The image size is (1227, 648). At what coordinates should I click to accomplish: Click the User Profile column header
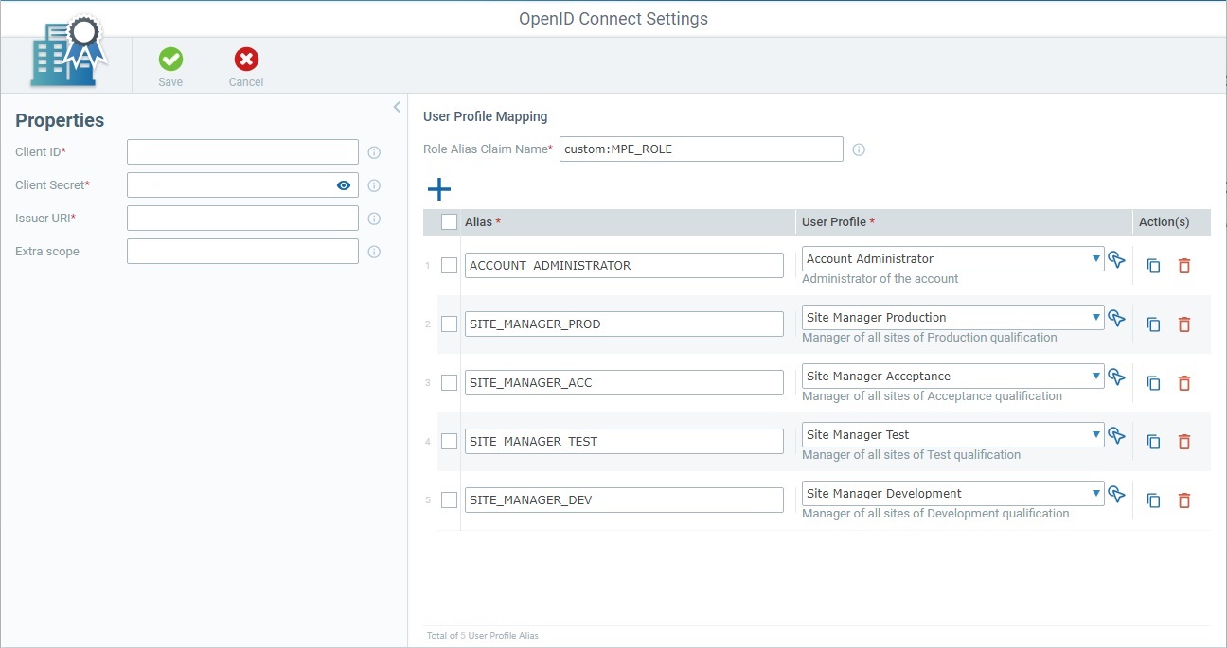pos(838,222)
